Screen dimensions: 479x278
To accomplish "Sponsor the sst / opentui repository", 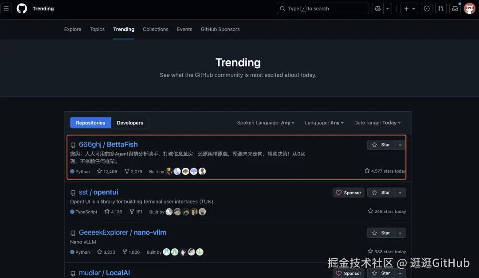I will coord(348,193).
